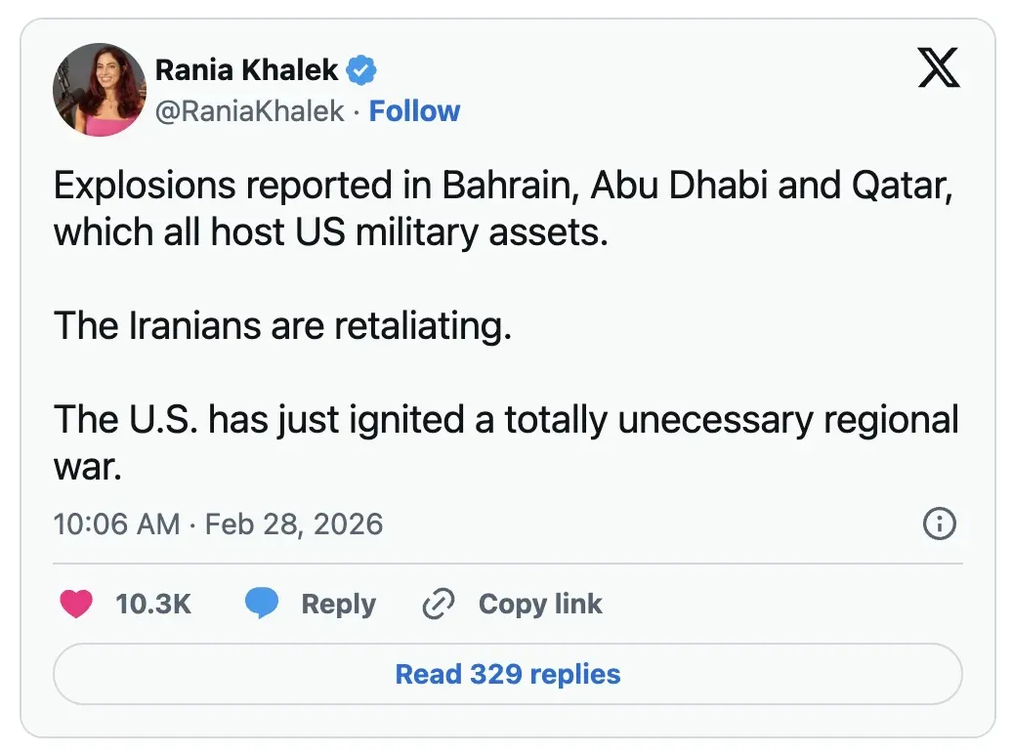The height and width of the screenshot is (754, 1012).
Task: Click the blue reply bubble icon
Action: (x=262, y=605)
